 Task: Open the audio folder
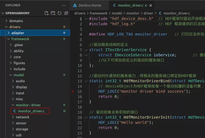click(20, 81)
